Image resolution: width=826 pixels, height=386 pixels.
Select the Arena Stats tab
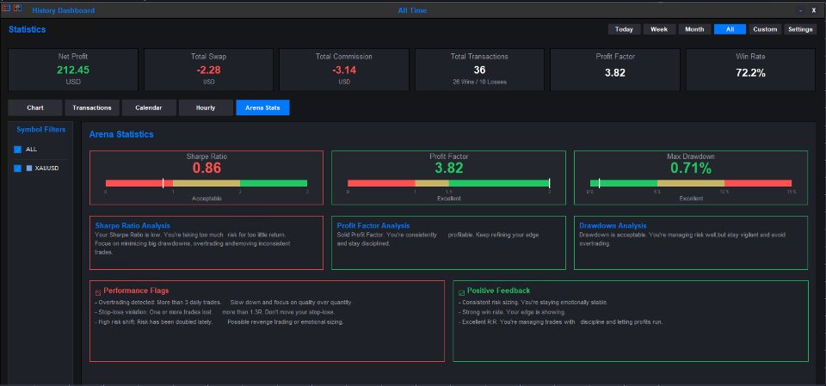[262, 107]
